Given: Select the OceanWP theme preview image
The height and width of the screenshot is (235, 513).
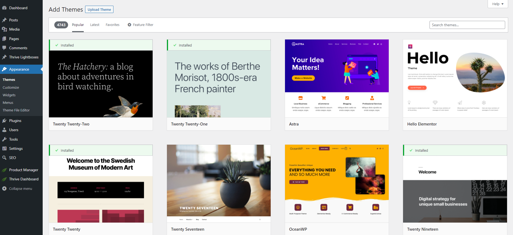Looking at the screenshot, I should pos(337,184).
